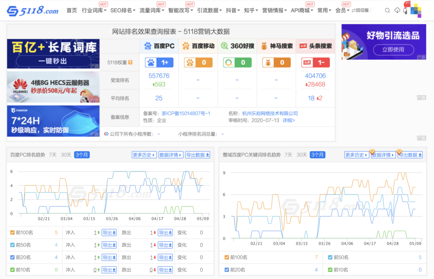This screenshot has height=279, width=434.
Task: Click the 详细> link
Action: point(288,120)
